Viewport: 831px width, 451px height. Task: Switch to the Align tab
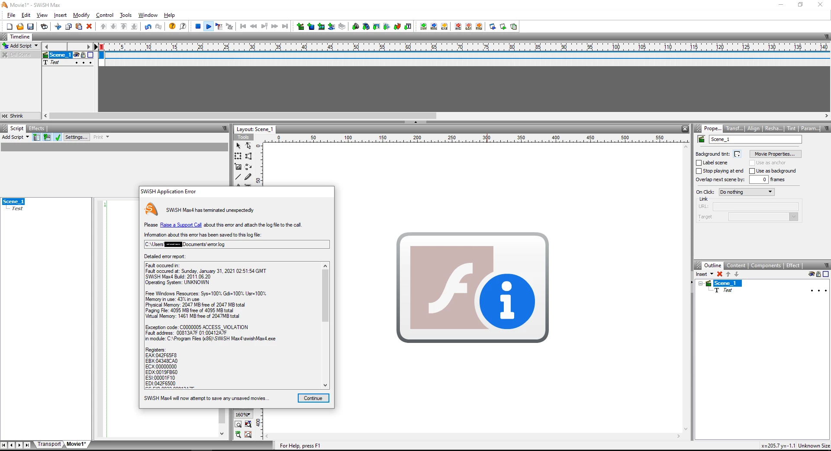coord(753,128)
